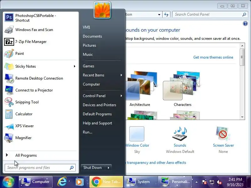Open Documents from Start menu
251x188 pixels.
pyautogui.click(x=92, y=36)
